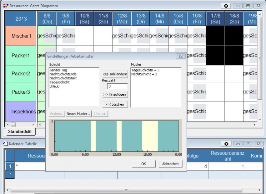This screenshot has width=266, height=194.
Task: Click the diamond icon in Kalender-Tabelle title bar
Action: coord(226,144)
